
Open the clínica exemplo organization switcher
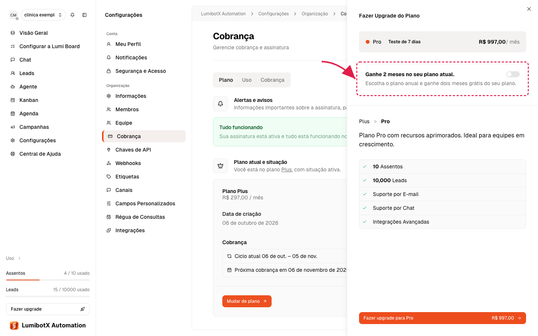(43, 15)
